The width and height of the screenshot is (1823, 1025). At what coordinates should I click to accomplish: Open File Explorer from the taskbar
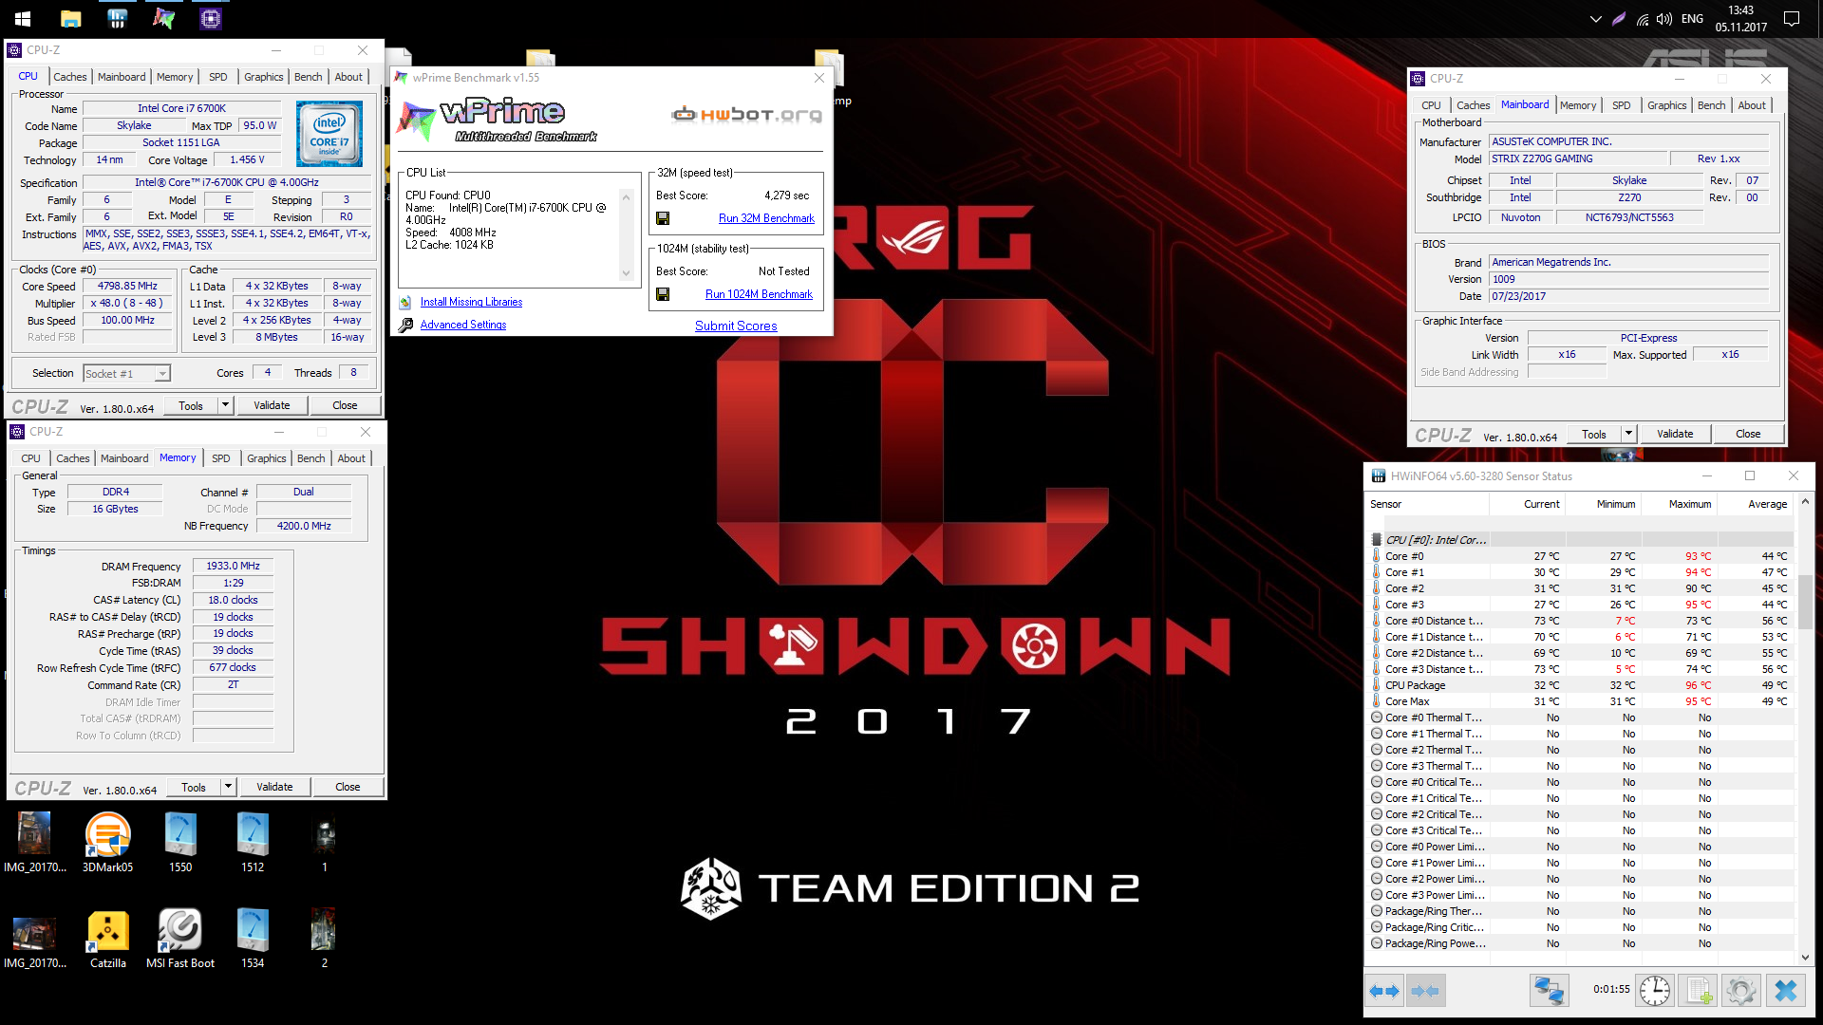(70, 18)
